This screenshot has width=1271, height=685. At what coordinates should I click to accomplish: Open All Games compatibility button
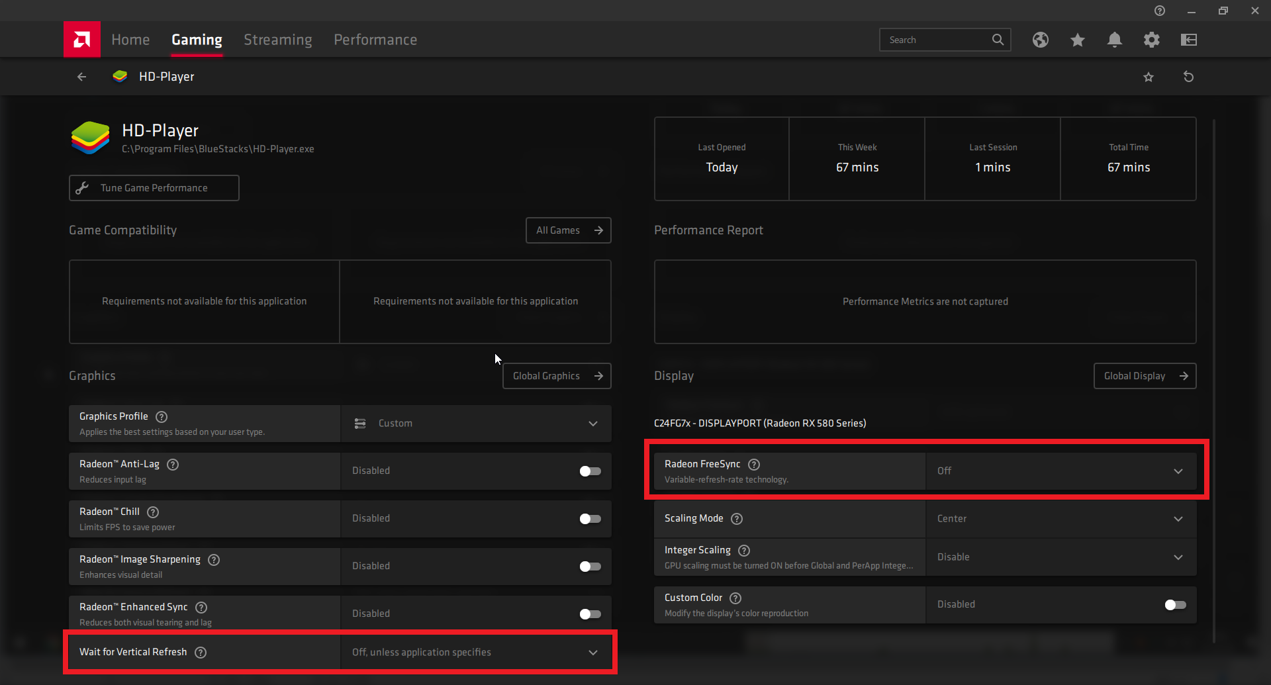(569, 230)
